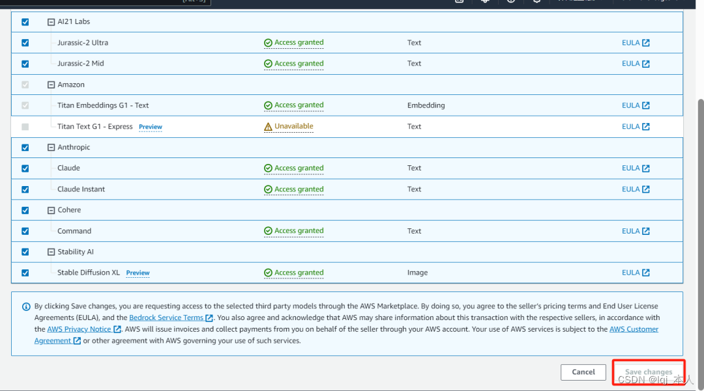Select the Titan Text G1 - Express name
The width and height of the screenshot is (704, 391).
95,126
